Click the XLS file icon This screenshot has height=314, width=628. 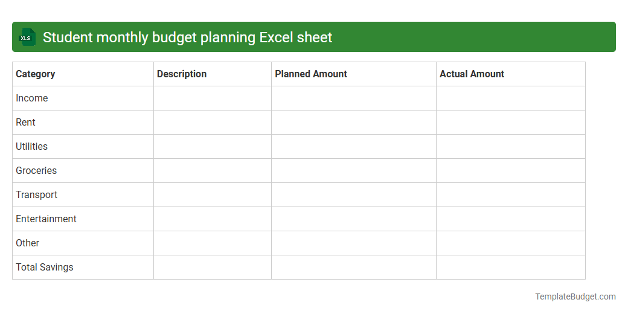tap(27, 37)
